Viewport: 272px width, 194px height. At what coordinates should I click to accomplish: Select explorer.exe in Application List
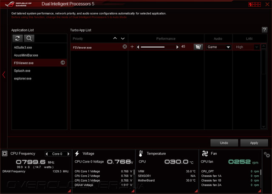[x=40, y=79]
